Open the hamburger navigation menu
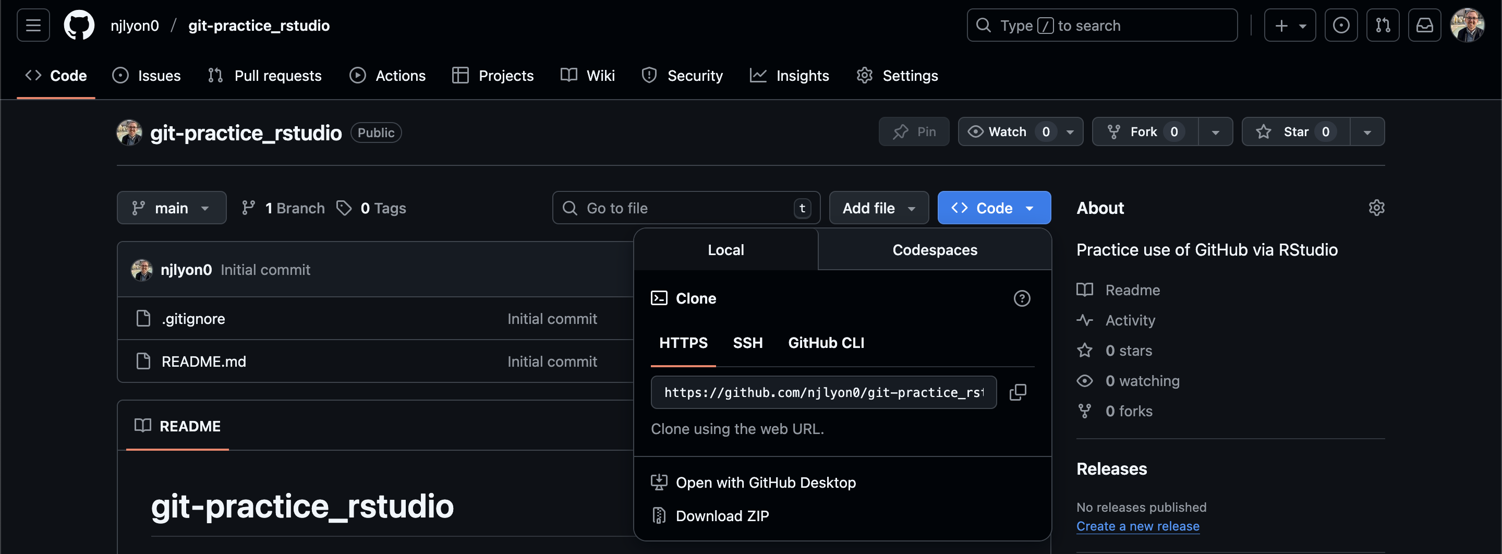 [x=33, y=25]
